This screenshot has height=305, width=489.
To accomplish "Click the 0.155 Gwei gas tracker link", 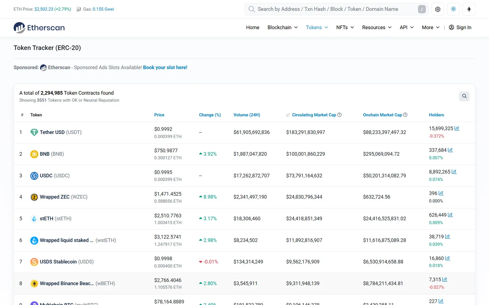I will [x=103, y=9].
